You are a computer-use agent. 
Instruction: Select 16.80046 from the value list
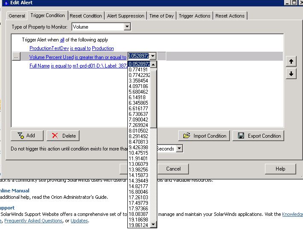139,192
